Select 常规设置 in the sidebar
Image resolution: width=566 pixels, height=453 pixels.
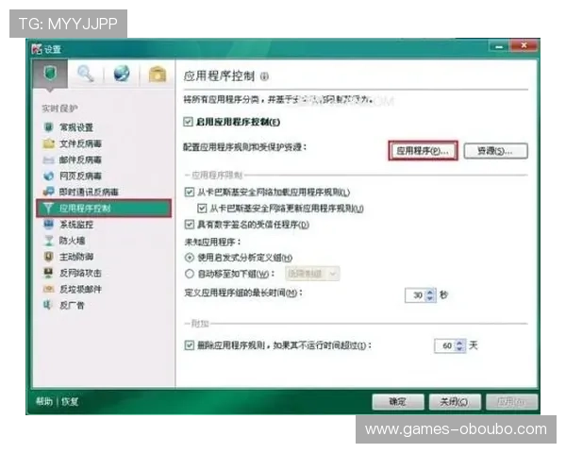(x=76, y=127)
